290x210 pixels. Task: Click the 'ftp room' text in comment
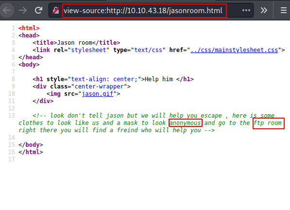tap(268, 123)
